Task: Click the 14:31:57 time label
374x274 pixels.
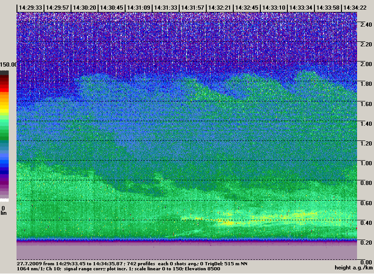Action: [x=192, y=8]
